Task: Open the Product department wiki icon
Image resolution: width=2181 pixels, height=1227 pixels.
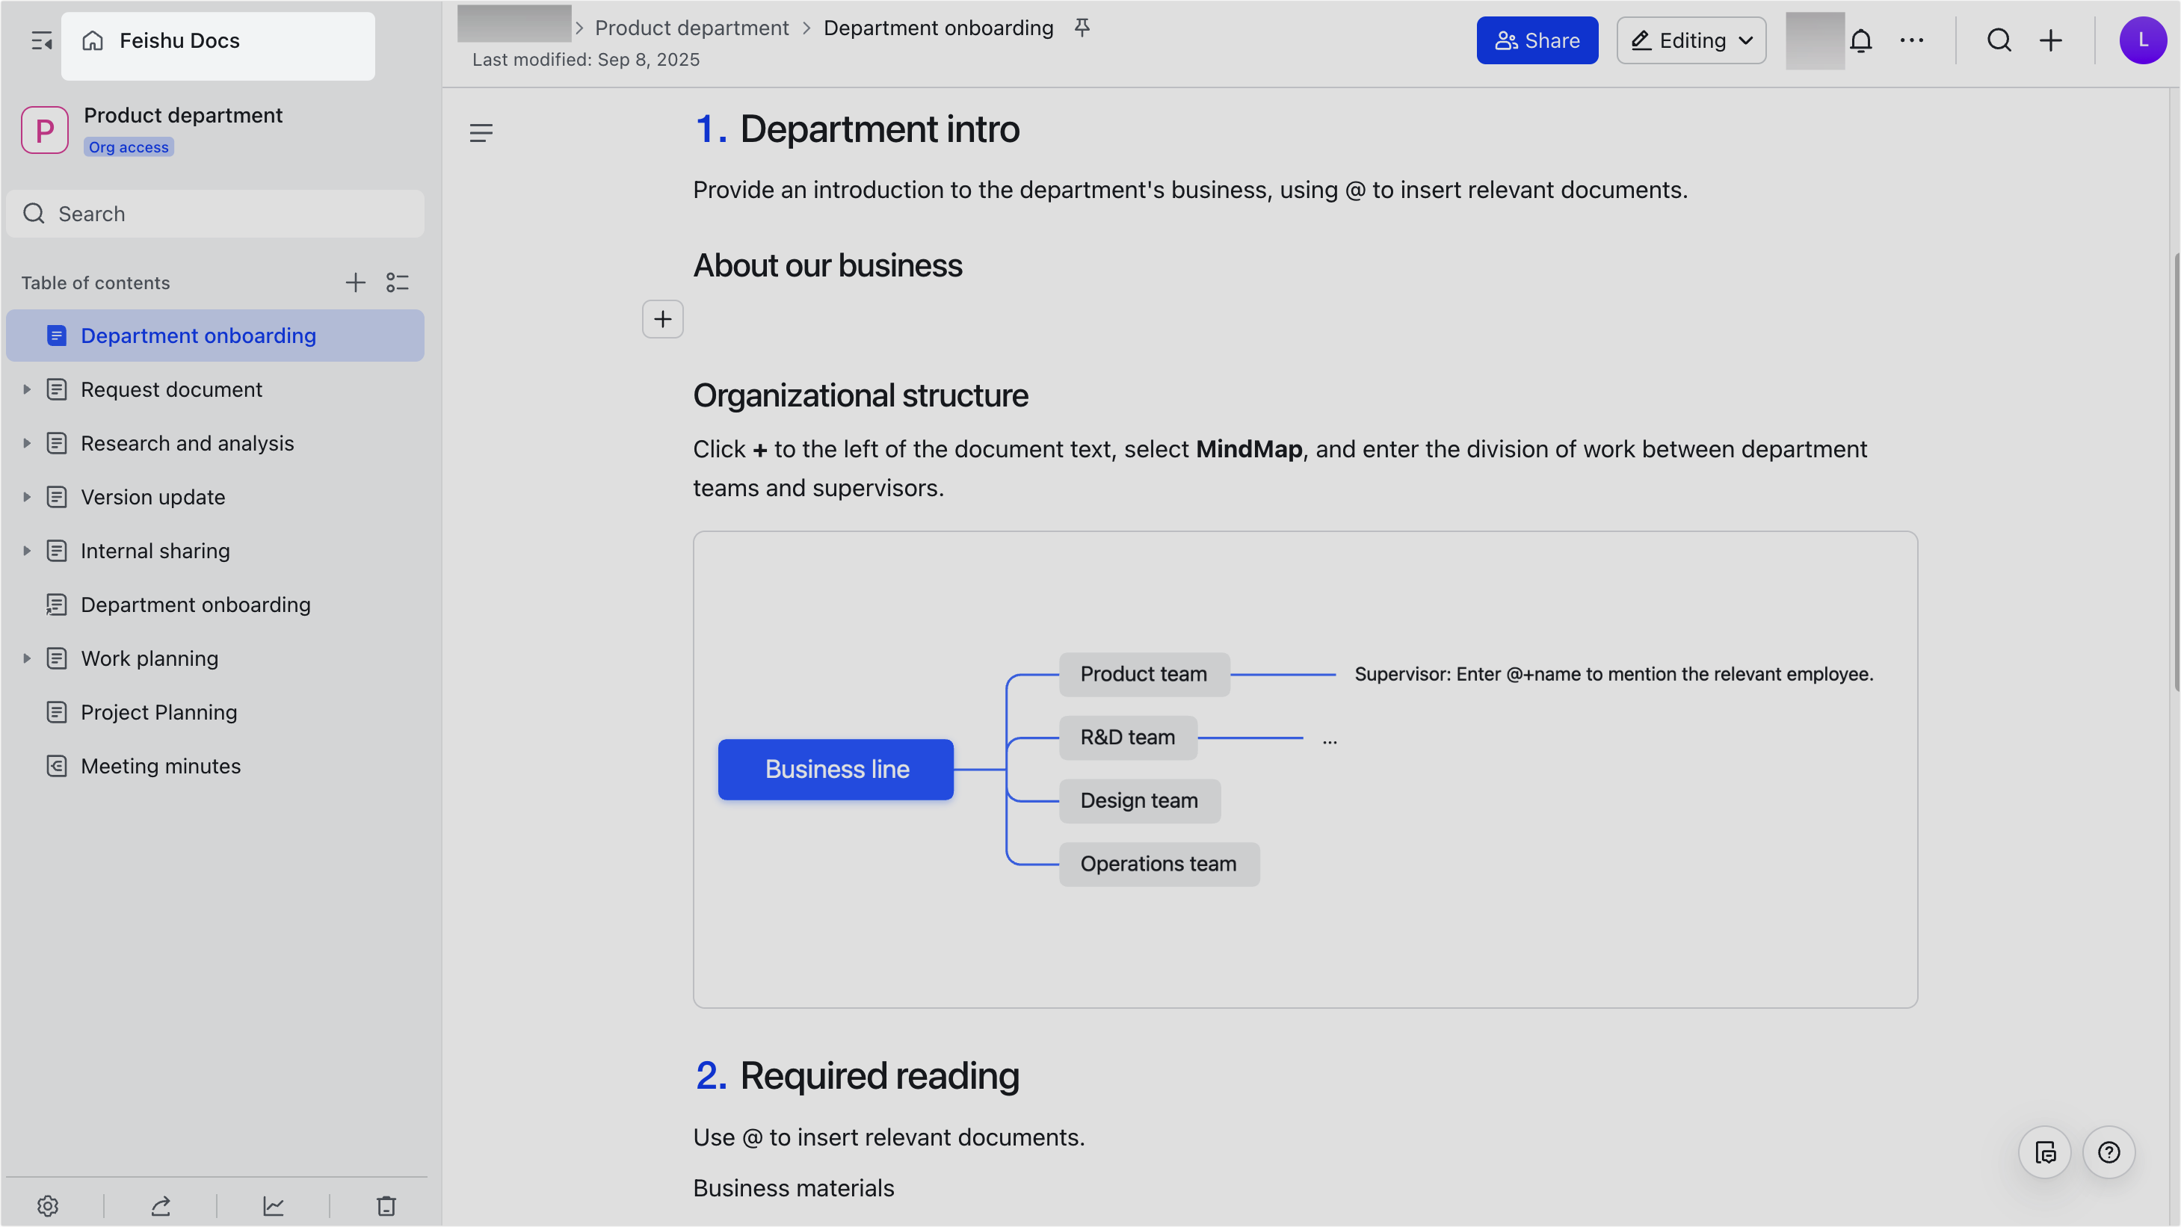Action: tap(44, 129)
